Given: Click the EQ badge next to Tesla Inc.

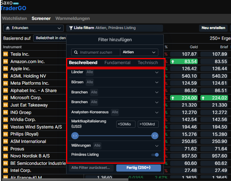Looking at the screenshot, I should coord(5,54).
